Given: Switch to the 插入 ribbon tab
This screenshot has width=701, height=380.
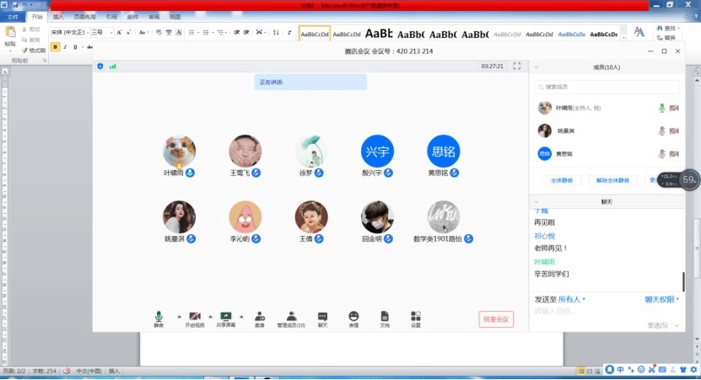Looking at the screenshot, I should (57, 16).
